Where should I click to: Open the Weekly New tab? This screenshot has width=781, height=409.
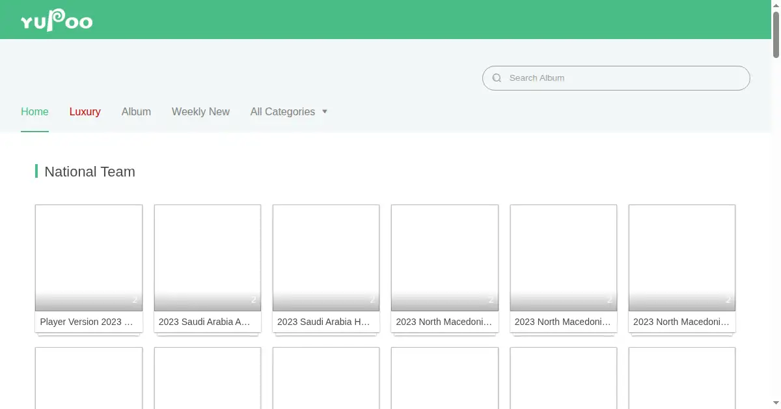point(200,112)
